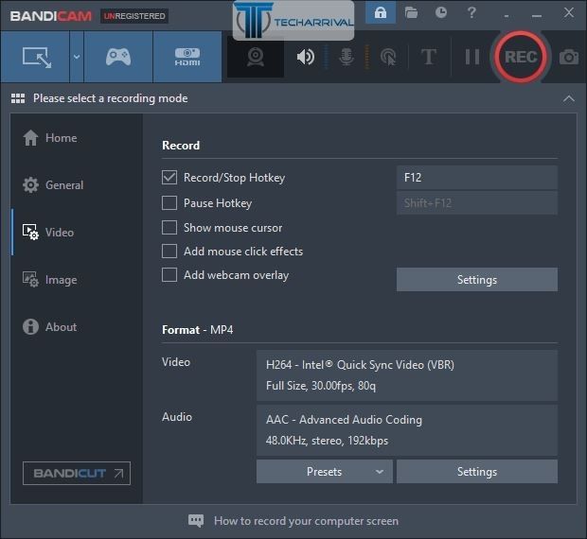Enable Add webcam overlay checkbox

coord(169,275)
